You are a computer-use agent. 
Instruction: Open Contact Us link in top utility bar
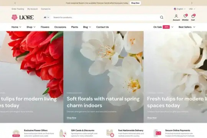coord(46,9)
